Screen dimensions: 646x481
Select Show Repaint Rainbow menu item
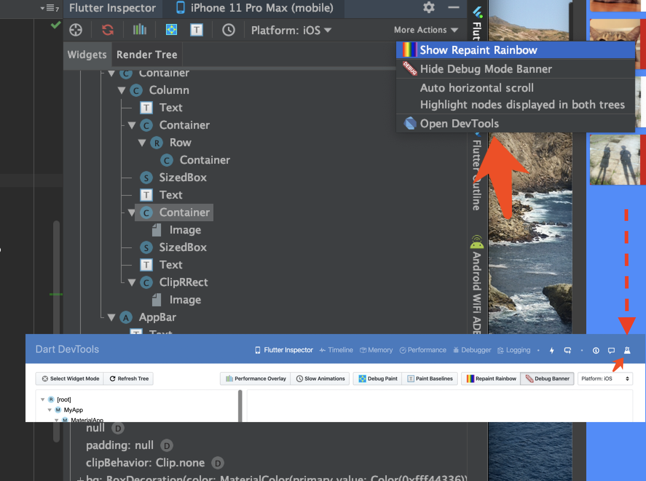click(478, 50)
